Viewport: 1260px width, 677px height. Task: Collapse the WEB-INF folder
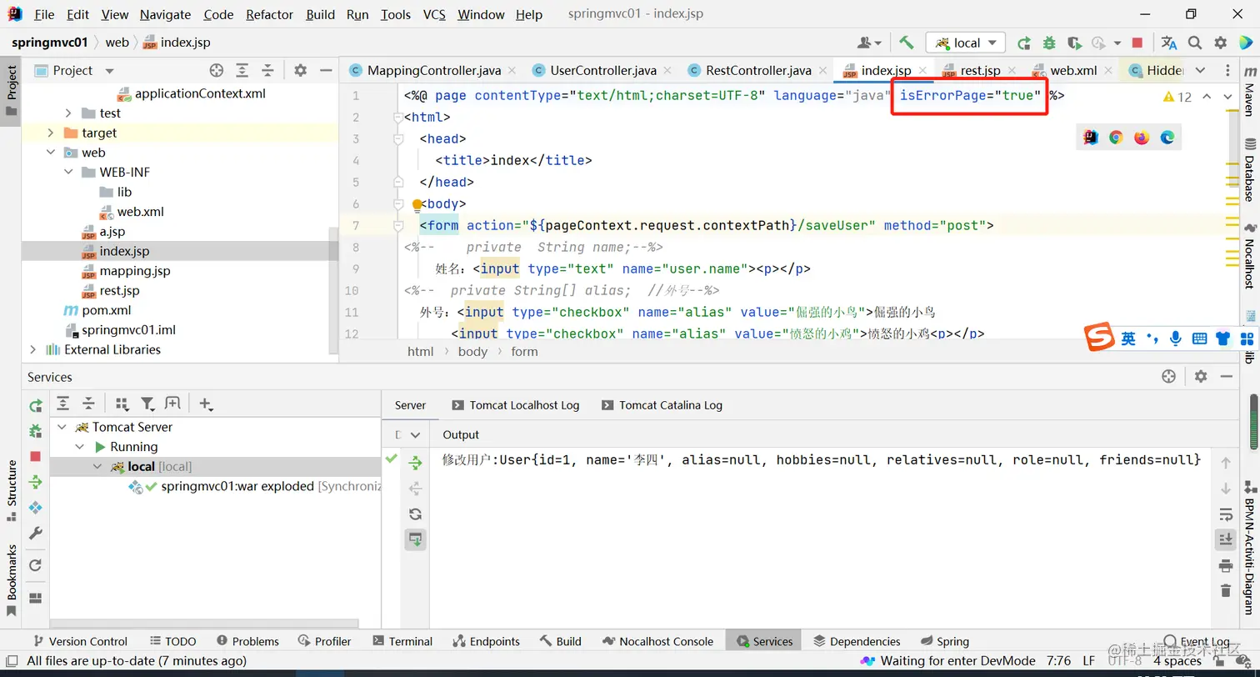[x=69, y=173]
